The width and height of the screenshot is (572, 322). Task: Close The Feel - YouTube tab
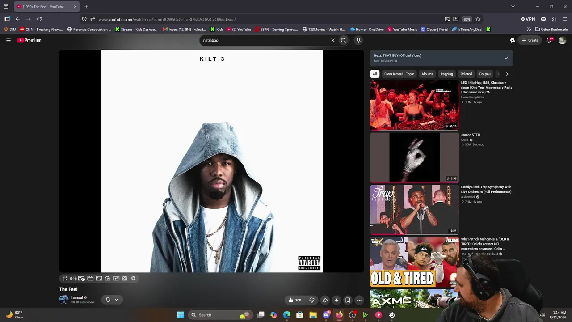point(75,7)
